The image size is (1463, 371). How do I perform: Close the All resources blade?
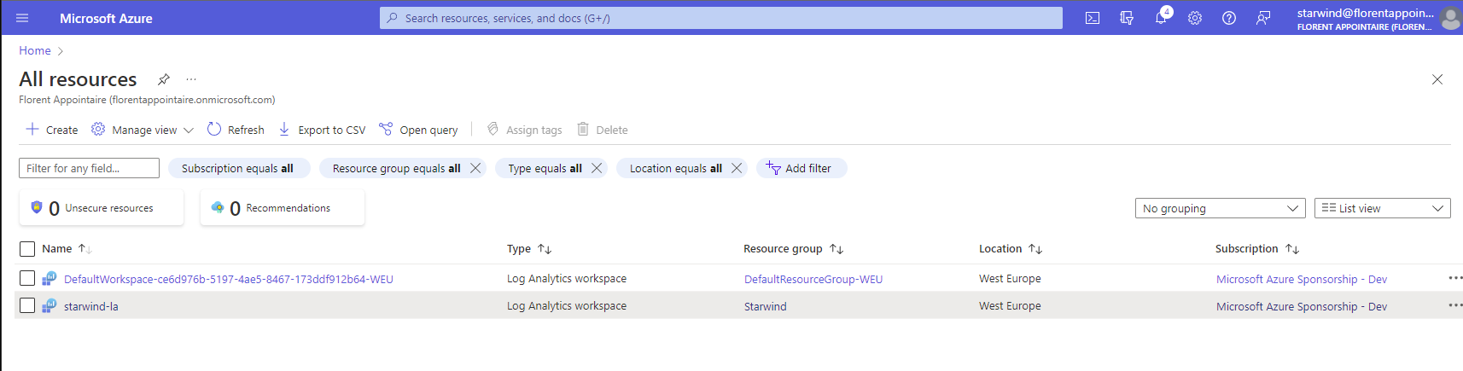coord(1437,79)
